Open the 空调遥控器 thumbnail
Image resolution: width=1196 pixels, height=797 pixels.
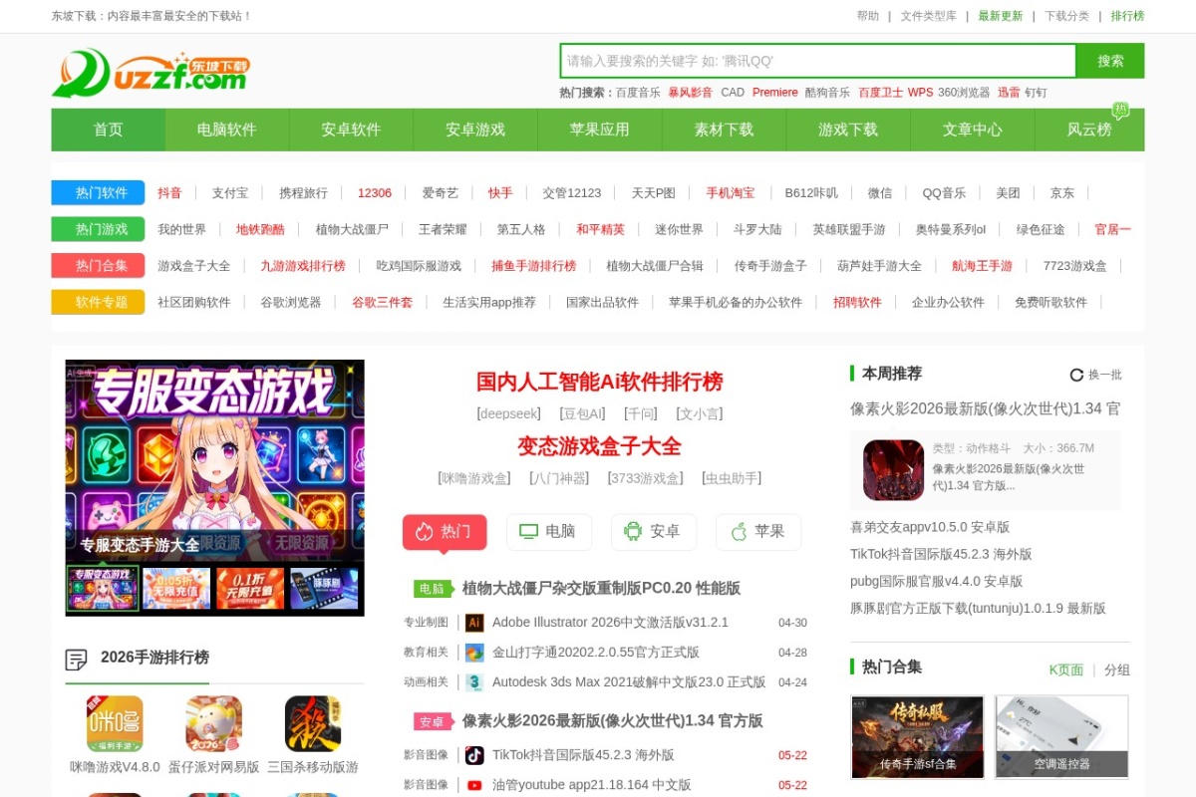1061,737
